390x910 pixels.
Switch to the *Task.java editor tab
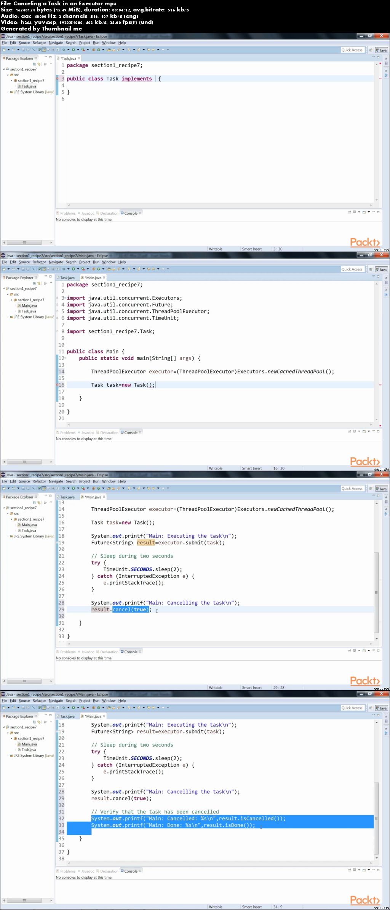click(x=69, y=58)
